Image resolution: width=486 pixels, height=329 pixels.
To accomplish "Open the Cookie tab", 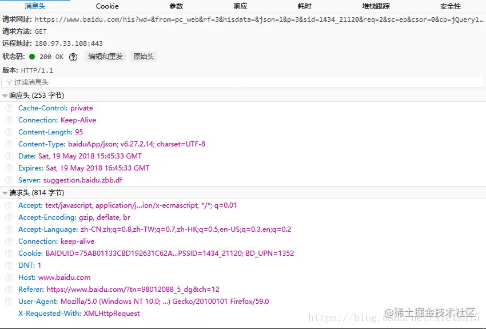I will point(107,6).
